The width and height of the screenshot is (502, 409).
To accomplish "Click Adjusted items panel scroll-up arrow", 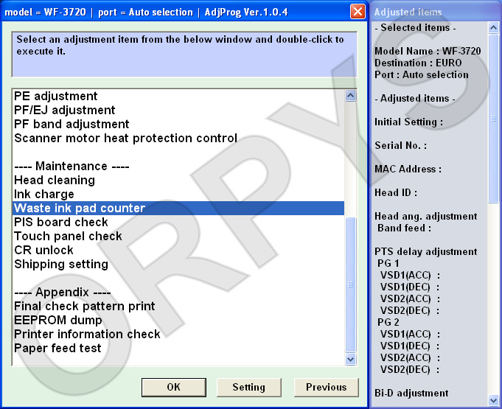I will tap(493, 28).
